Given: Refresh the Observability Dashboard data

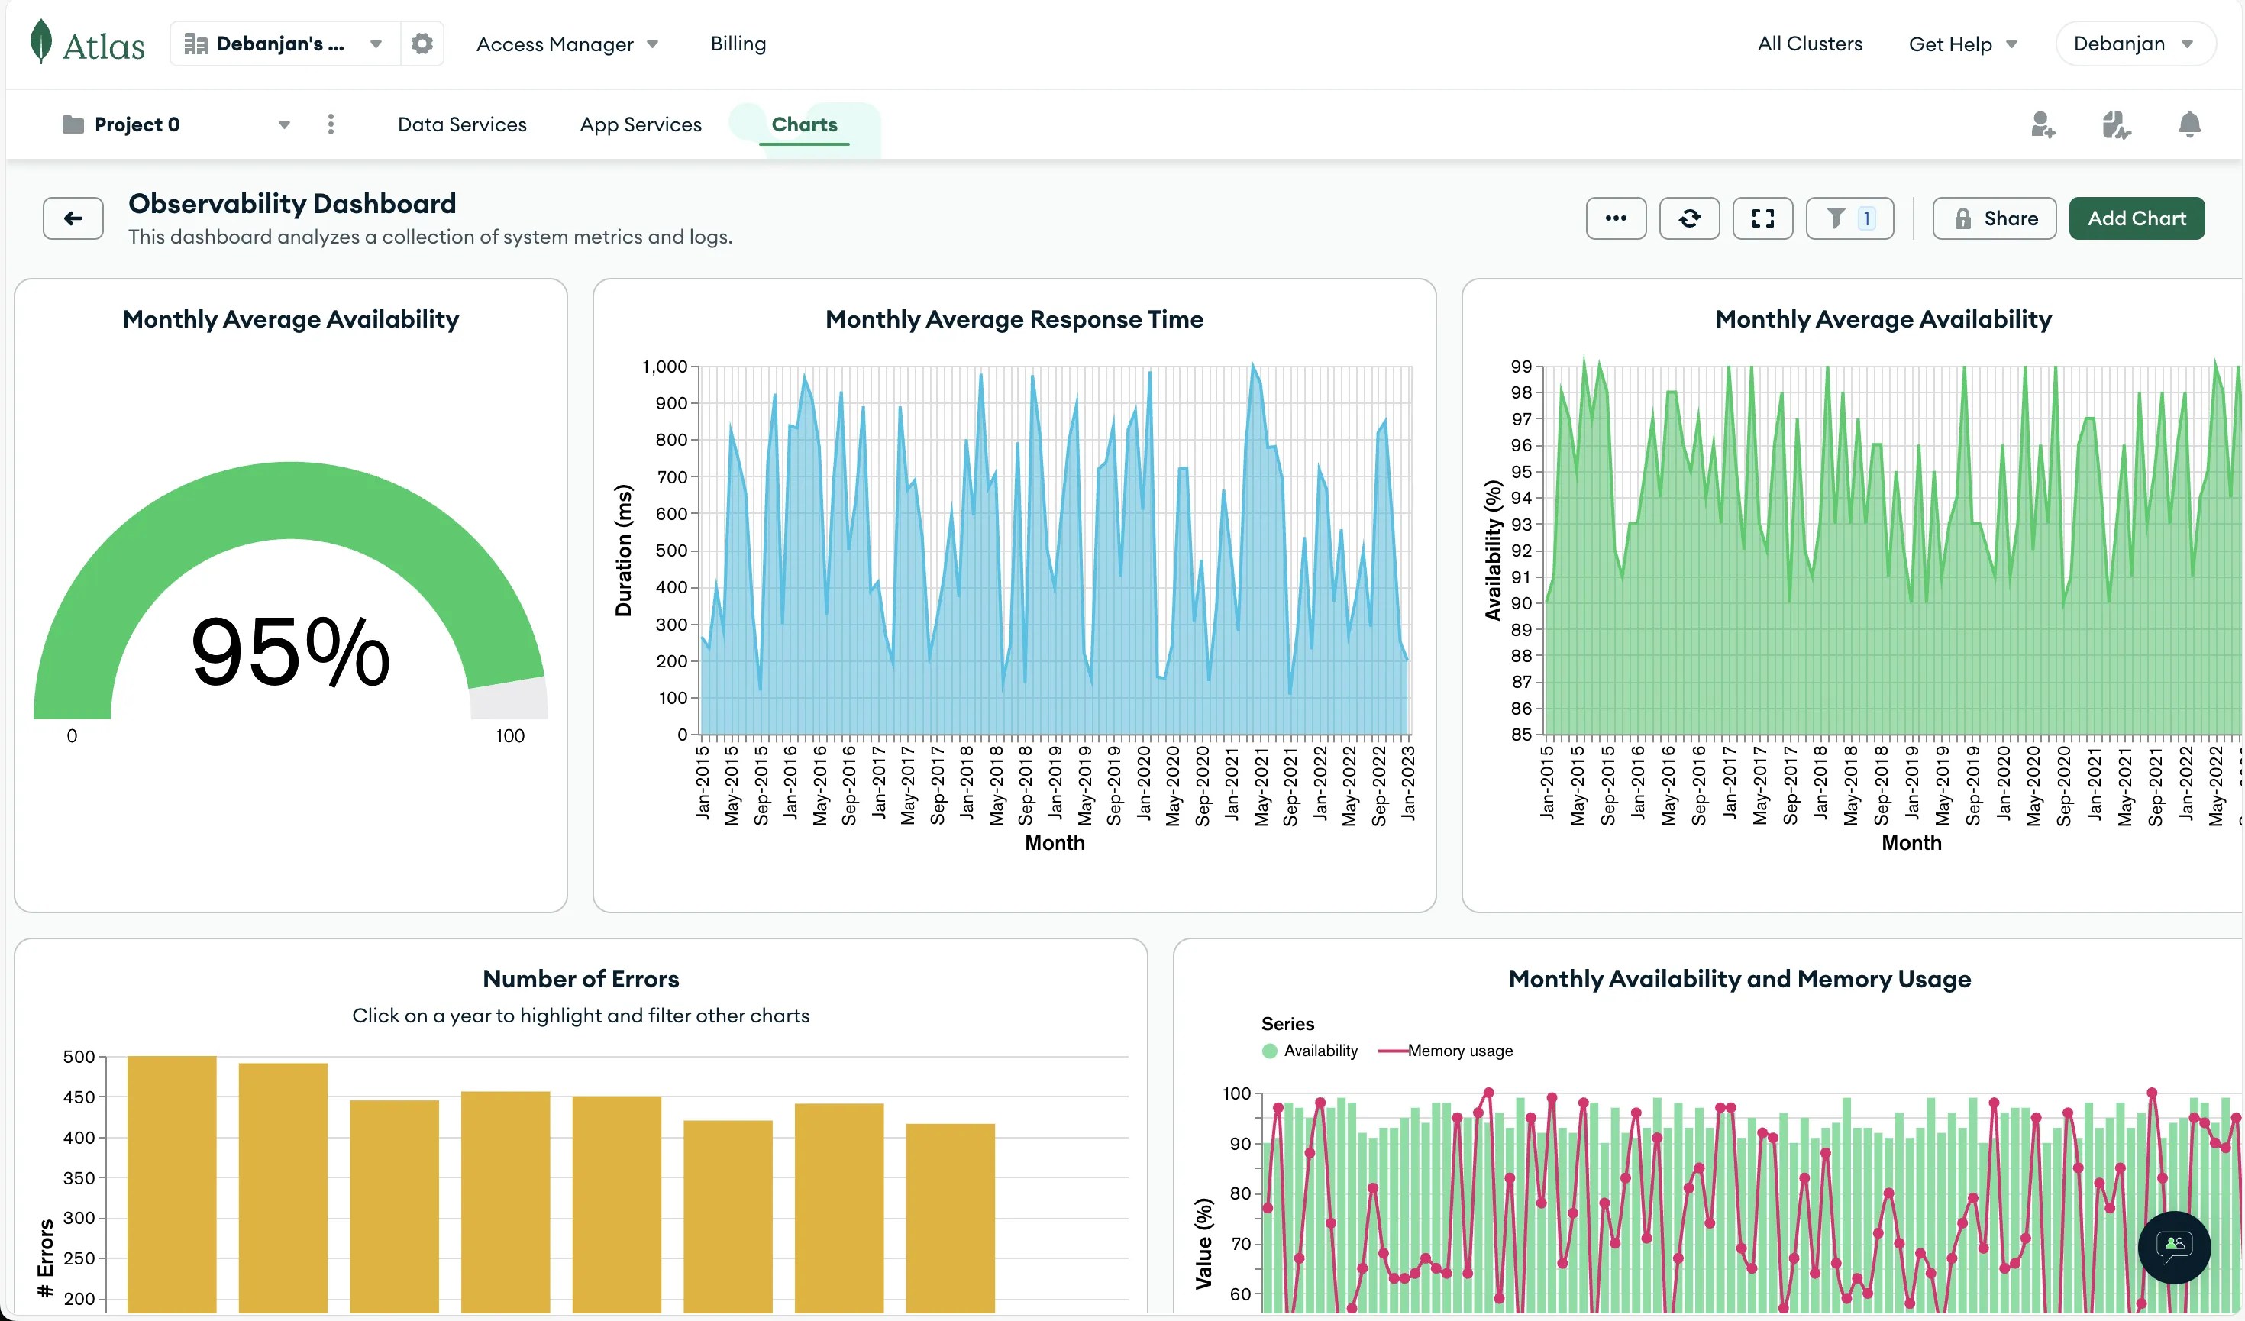Looking at the screenshot, I should 1690,218.
